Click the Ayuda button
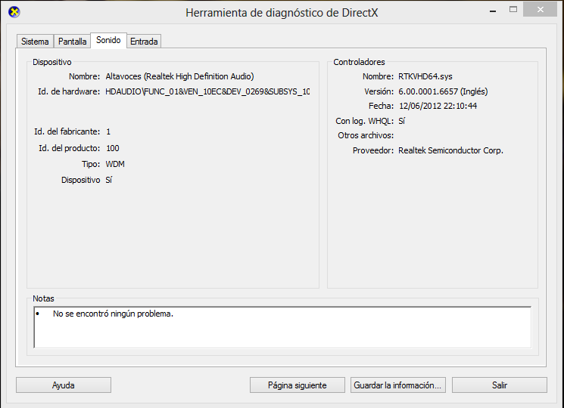Screen dimensions: 564x408 pos(64,385)
